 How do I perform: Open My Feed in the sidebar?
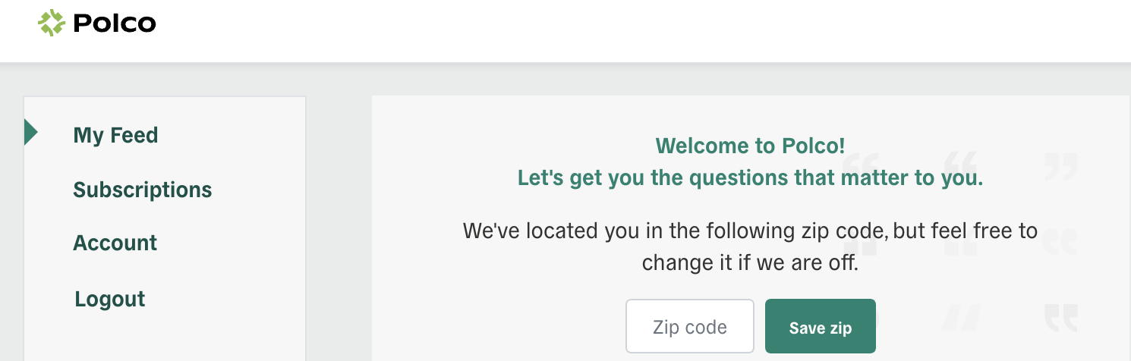(x=115, y=136)
